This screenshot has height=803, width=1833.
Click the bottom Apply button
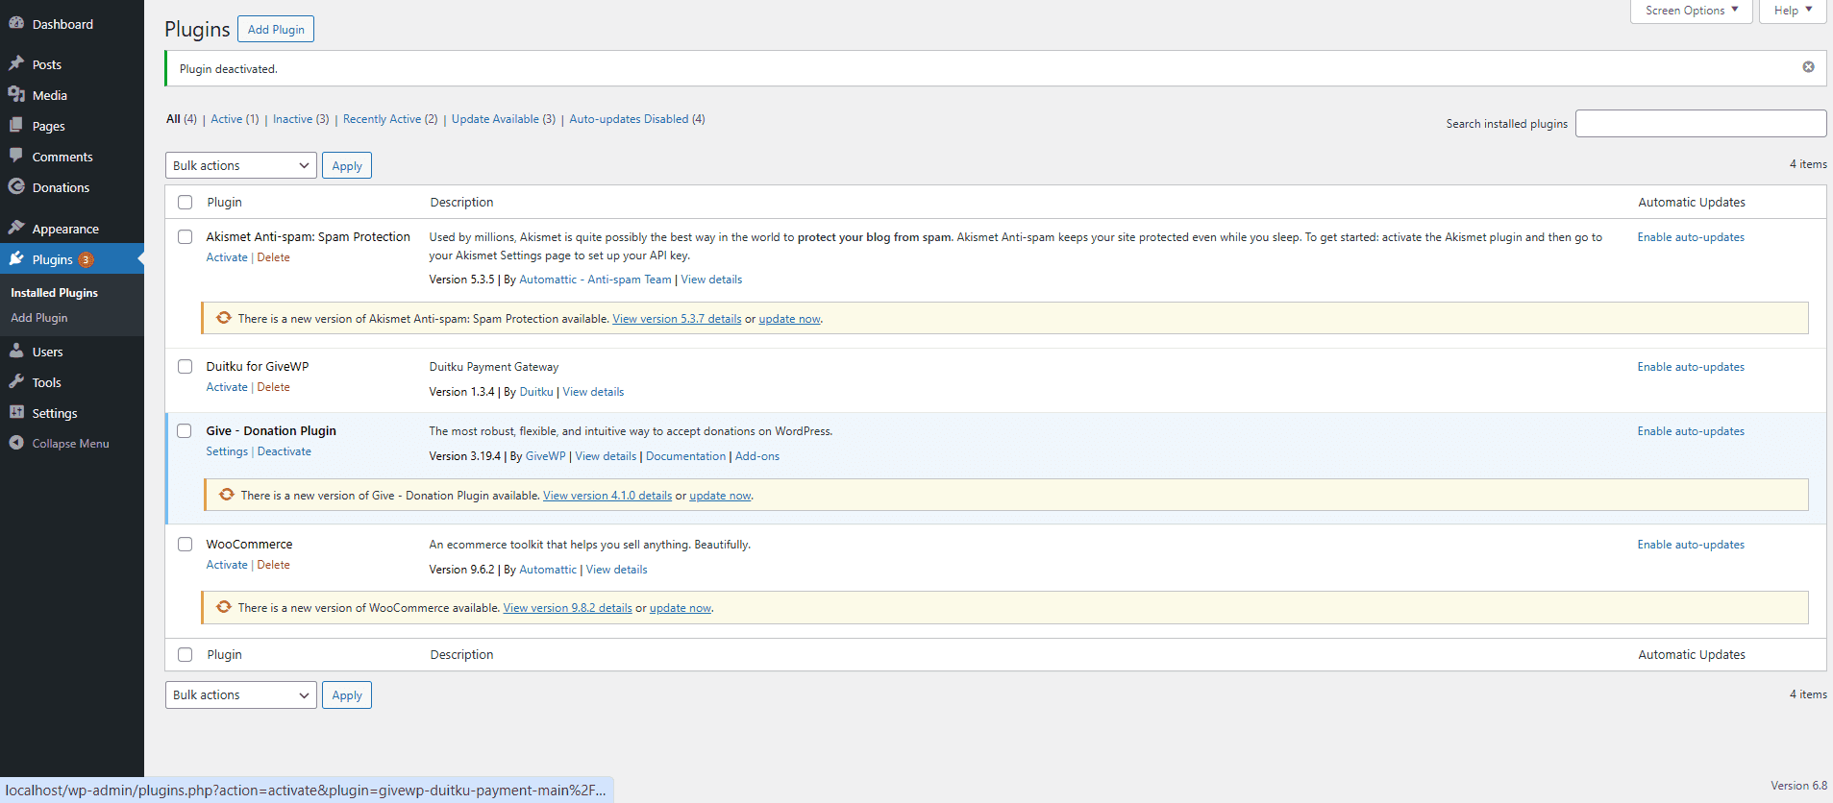pos(347,694)
